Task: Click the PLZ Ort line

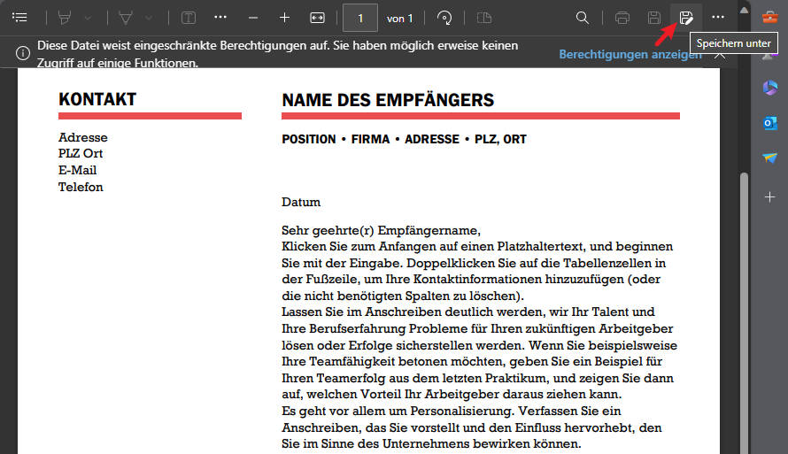Action: pos(81,153)
